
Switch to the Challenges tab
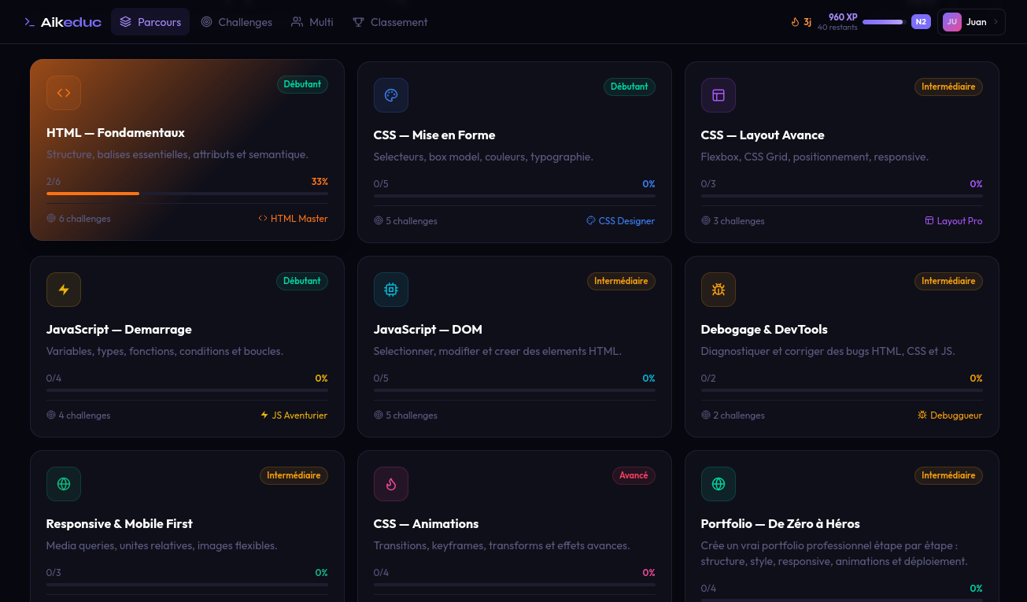pyautogui.click(x=237, y=22)
